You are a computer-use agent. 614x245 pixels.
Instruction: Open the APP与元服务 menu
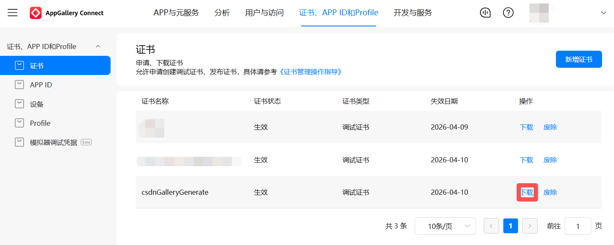tap(176, 13)
